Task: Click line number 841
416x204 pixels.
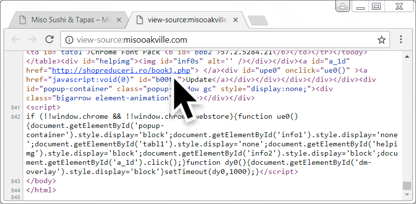Action: tap(15, 108)
